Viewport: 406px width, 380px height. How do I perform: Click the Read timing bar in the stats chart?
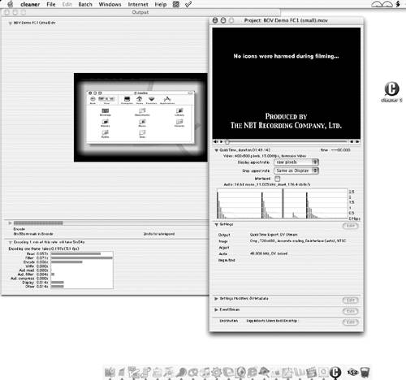coord(76,254)
